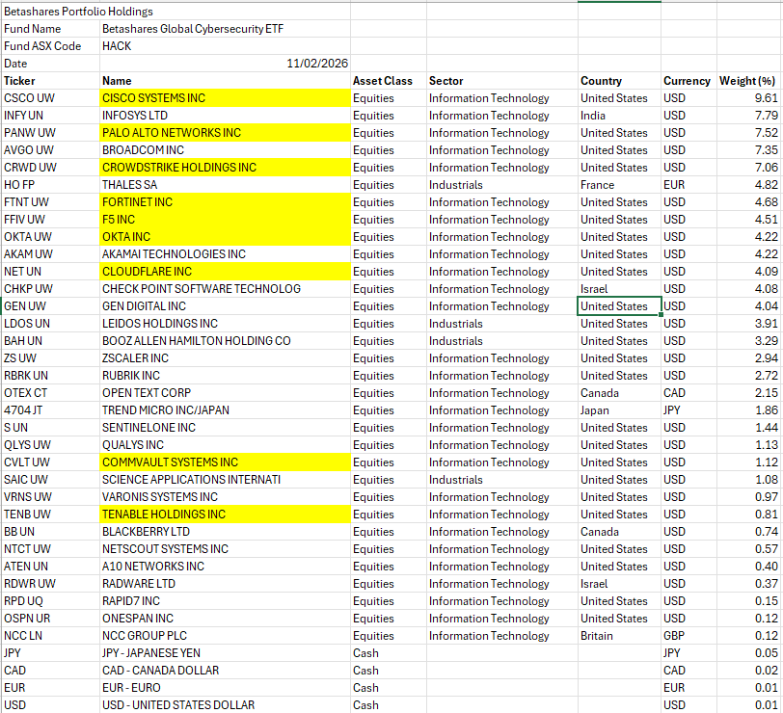Image resolution: width=783 pixels, height=713 pixels.
Task: Select the Industrials sector cell for Leidos
Action: [x=501, y=324]
